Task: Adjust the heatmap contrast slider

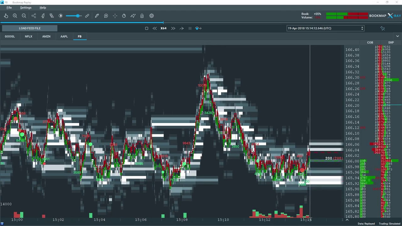Action: click(x=74, y=16)
